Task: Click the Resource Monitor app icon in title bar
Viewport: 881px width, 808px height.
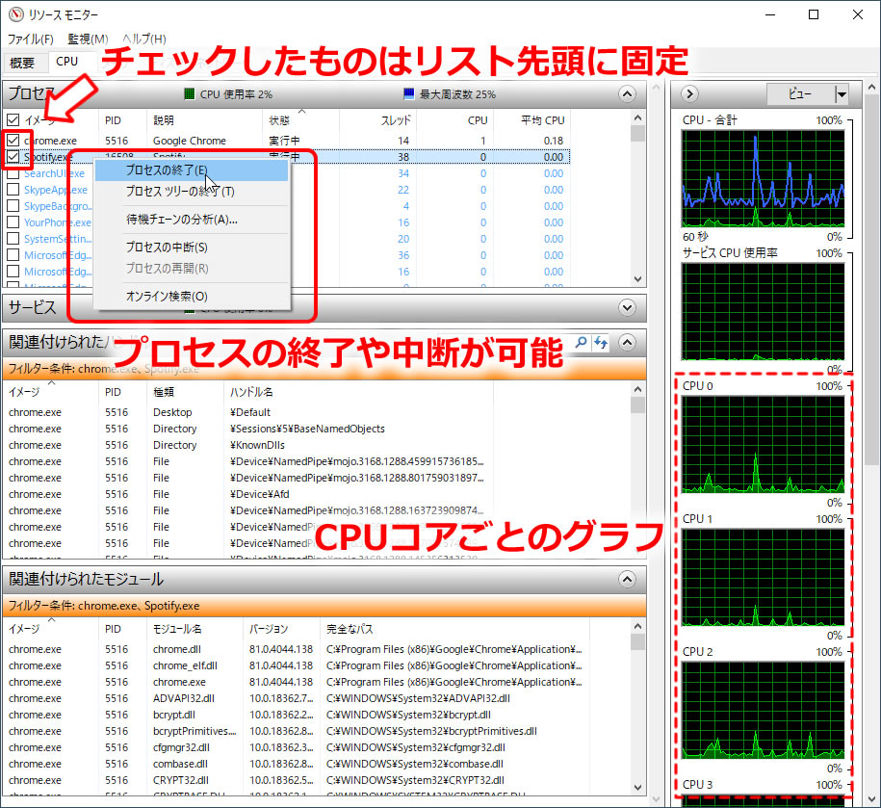Action: coord(16,14)
